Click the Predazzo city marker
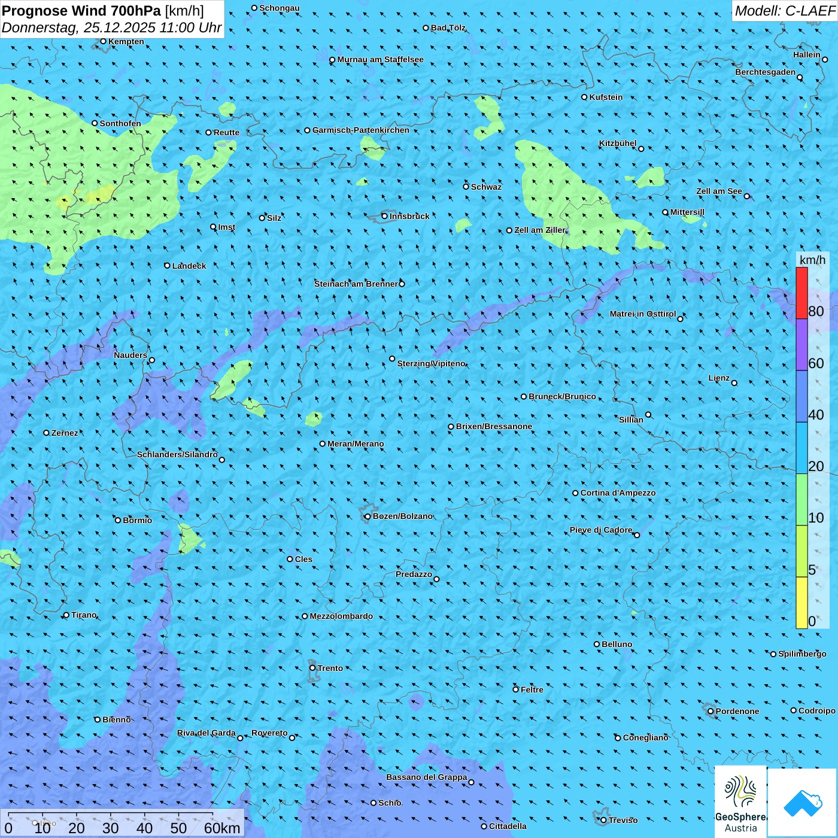Viewport: 838px width, 838px height. pyautogui.click(x=436, y=579)
